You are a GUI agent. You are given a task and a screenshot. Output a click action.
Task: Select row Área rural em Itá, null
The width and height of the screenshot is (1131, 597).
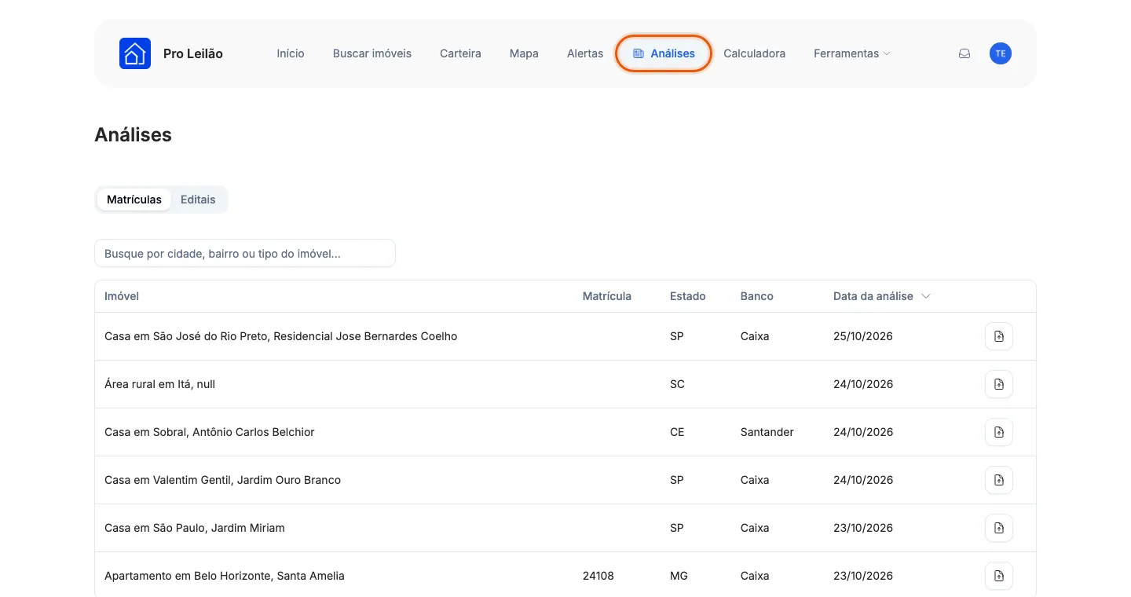click(565, 384)
